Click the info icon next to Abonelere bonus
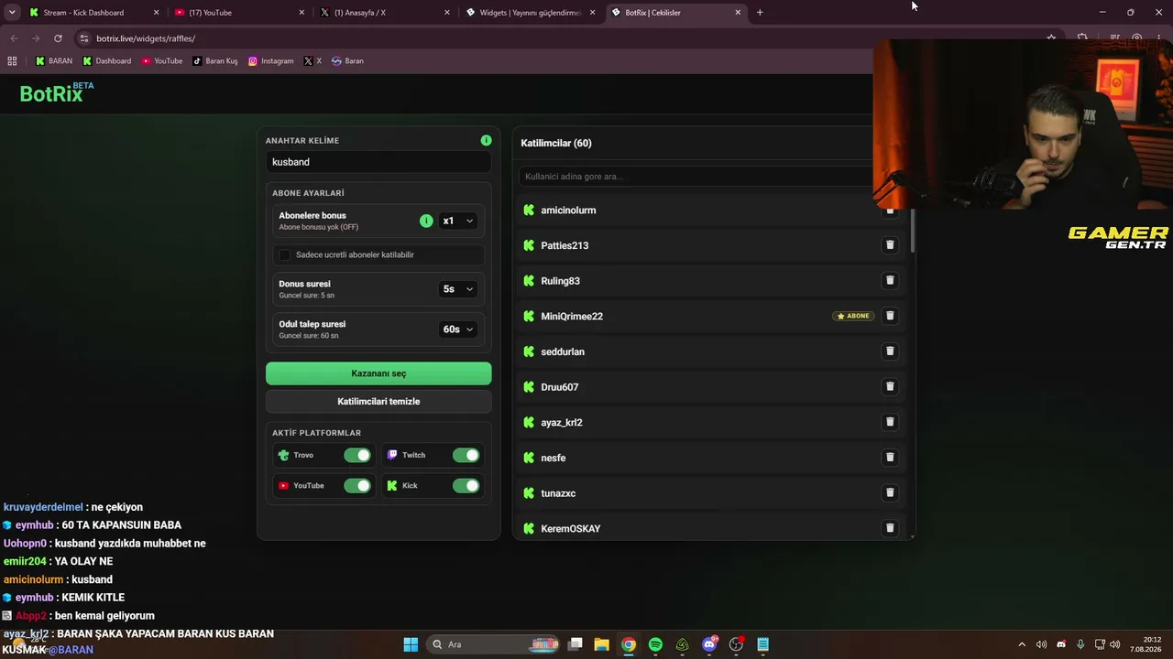This screenshot has height=659, width=1173. (426, 221)
